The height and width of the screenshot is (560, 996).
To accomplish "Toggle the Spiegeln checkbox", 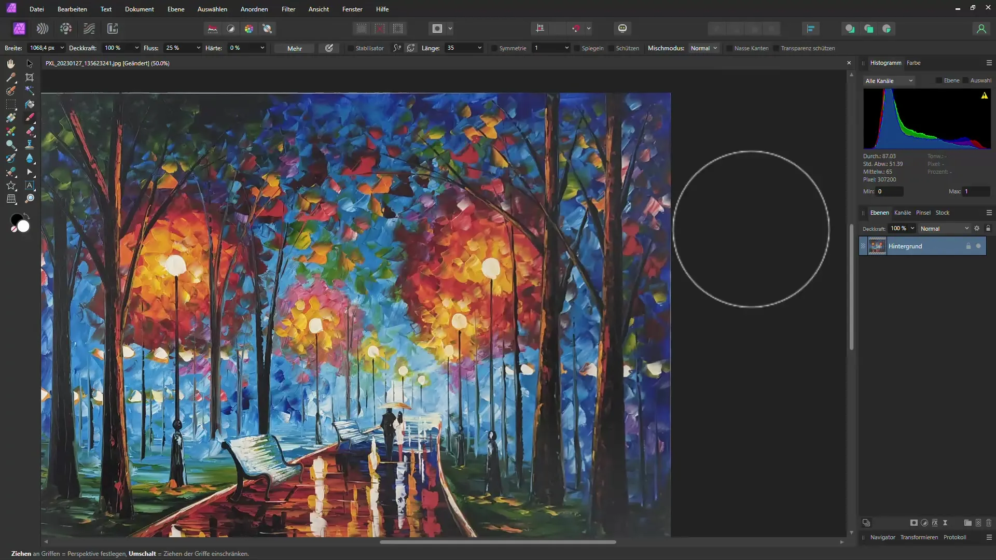I will (x=576, y=48).
